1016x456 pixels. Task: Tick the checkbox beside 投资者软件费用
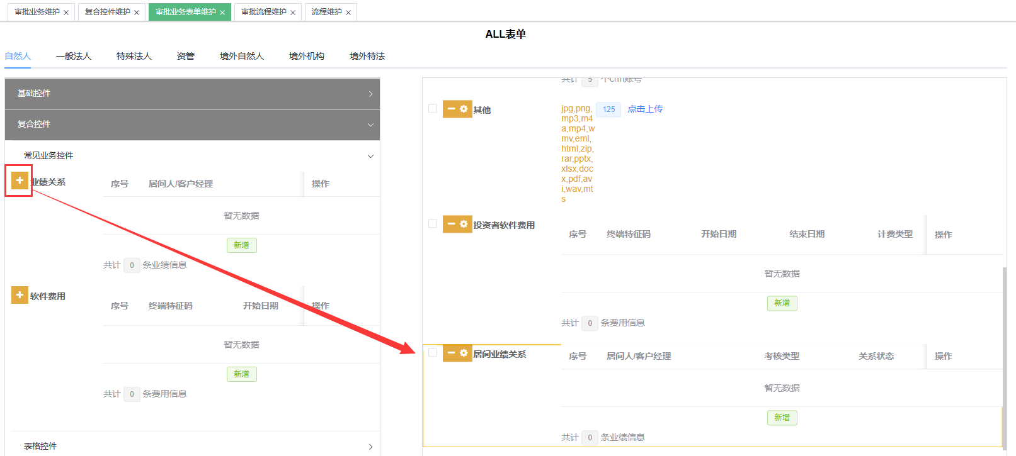(x=433, y=223)
